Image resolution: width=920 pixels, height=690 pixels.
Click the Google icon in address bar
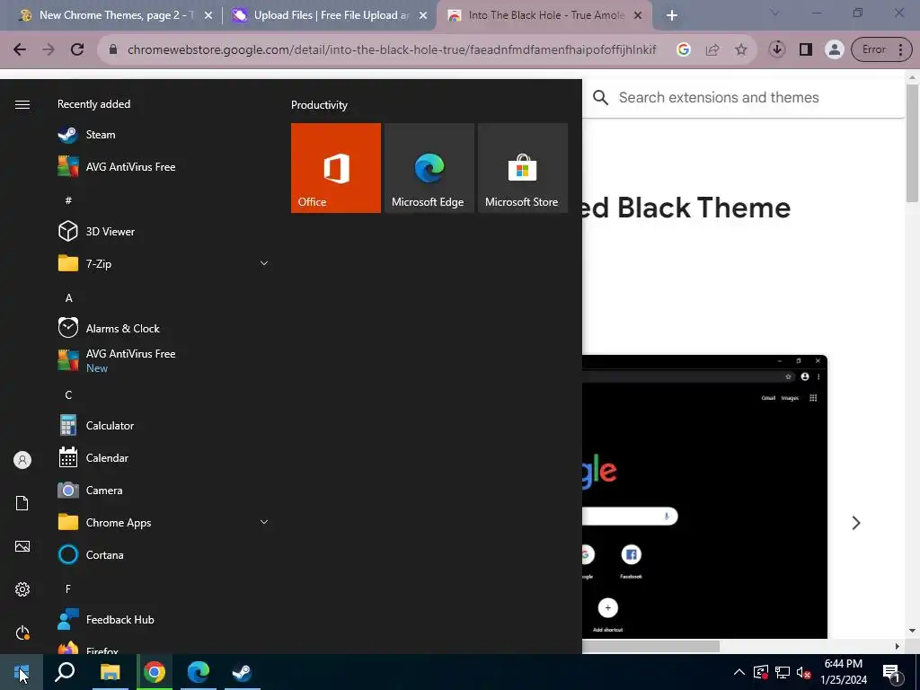pos(683,49)
